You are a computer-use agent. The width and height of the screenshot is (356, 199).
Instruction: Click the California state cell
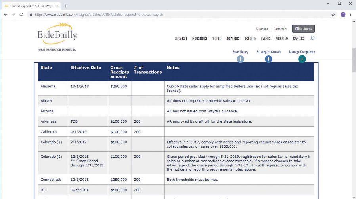49,132
